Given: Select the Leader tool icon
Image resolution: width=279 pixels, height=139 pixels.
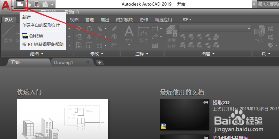Looking at the screenshot, I should [155, 37].
